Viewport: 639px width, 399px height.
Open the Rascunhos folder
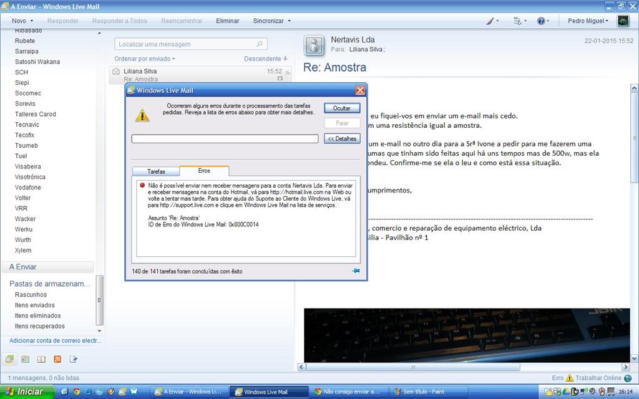pyautogui.click(x=31, y=294)
